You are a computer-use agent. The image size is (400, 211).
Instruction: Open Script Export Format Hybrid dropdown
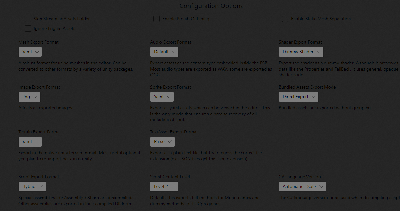pos(32,187)
